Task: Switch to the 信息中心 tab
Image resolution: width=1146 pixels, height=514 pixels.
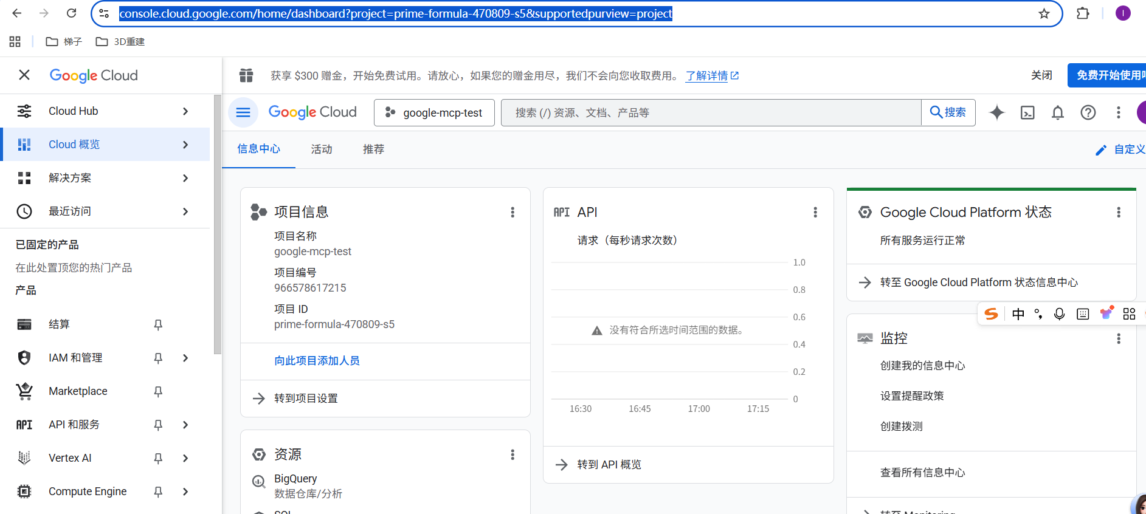Action: click(258, 149)
